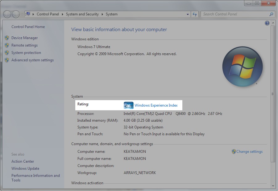Image resolution: width=278 pixels, height=191 pixels.
Task: Expand arrow after System and Security
Action: [102, 14]
